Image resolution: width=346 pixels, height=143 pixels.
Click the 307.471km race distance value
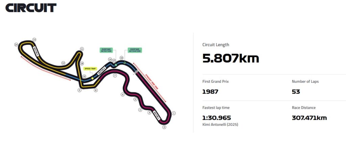[309, 118]
